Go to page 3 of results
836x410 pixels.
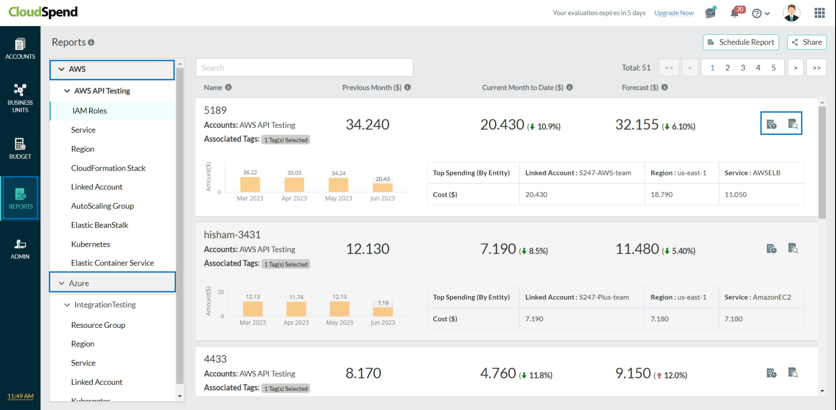tap(743, 67)
